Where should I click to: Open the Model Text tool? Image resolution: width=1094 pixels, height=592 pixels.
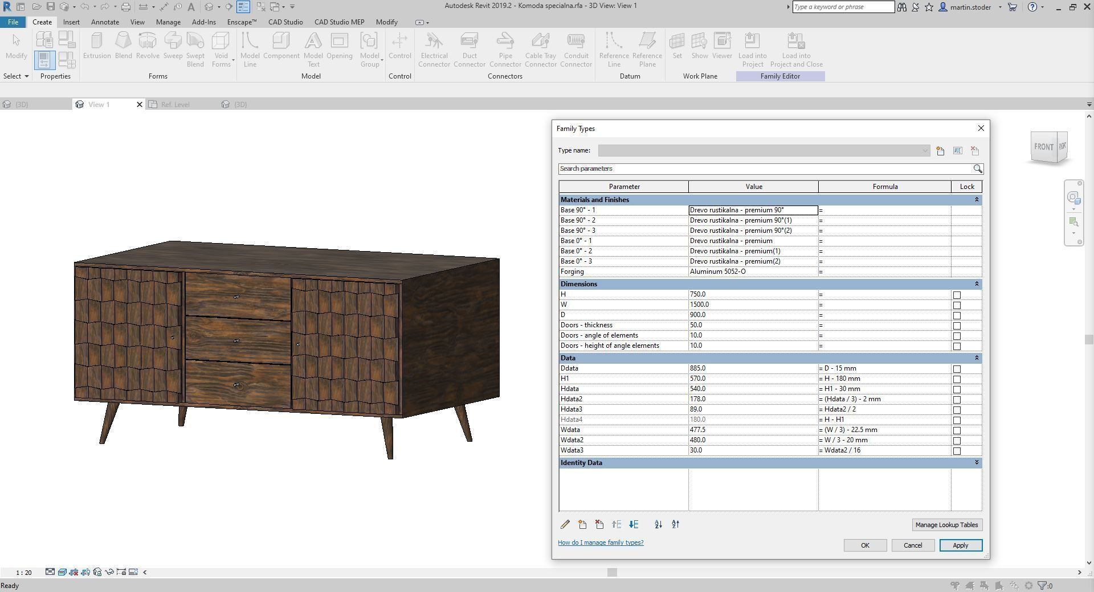313,48
